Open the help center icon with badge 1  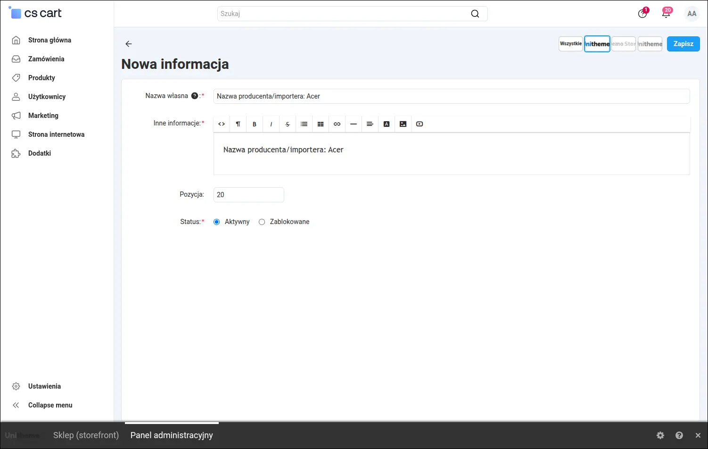point(643,13)
